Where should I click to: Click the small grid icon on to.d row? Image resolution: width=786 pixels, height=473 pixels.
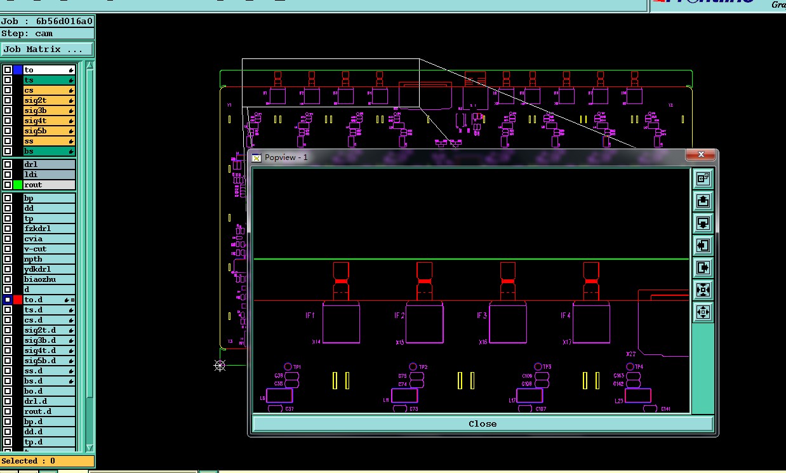click(x=72, y=300)
